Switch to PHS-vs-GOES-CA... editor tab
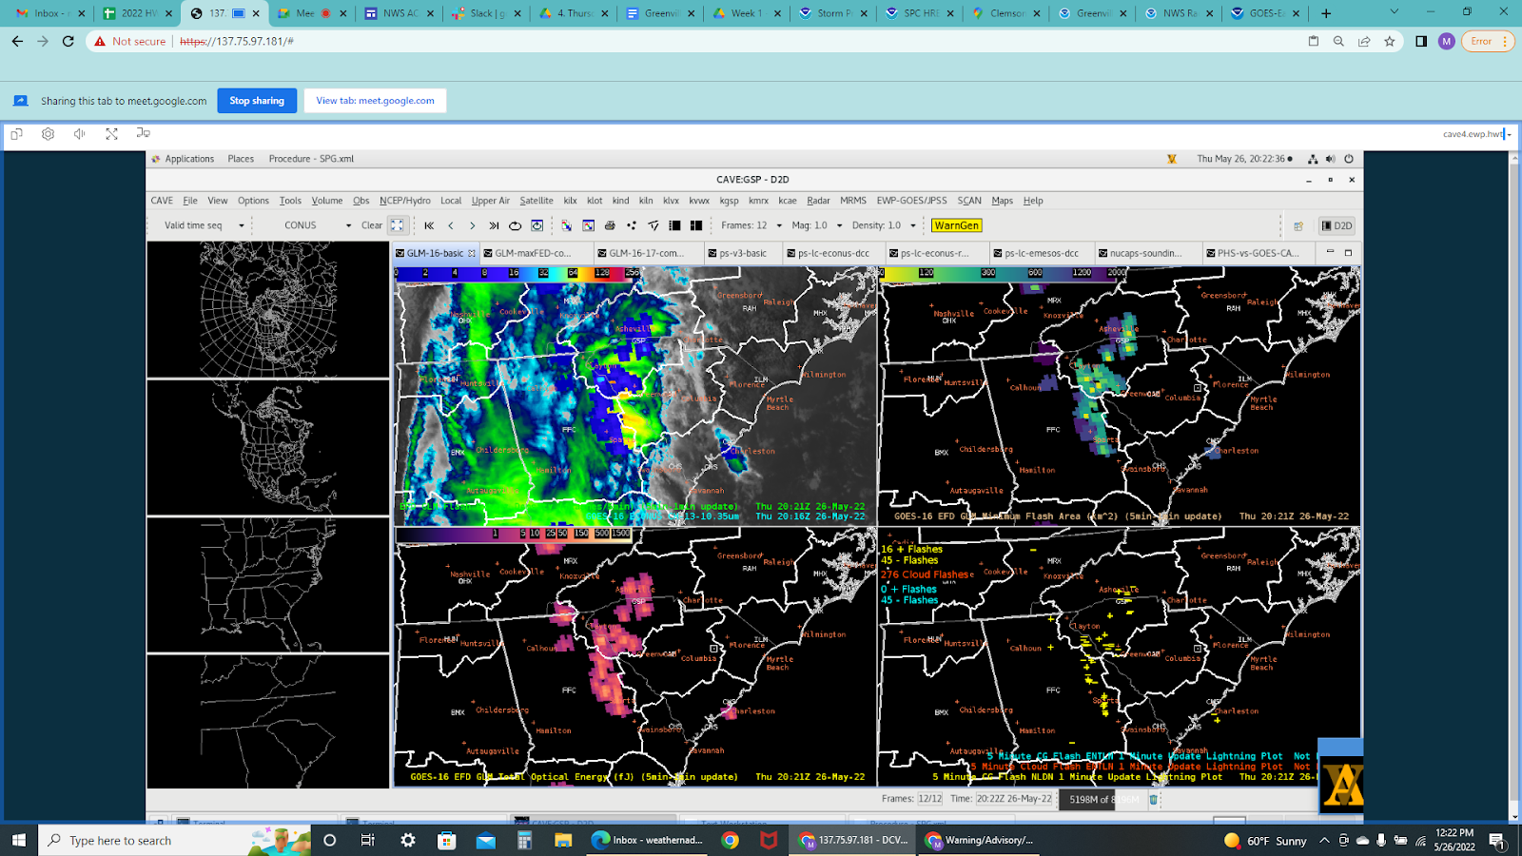Screen dimensions: 1522x856 [x=1258, y=253]
